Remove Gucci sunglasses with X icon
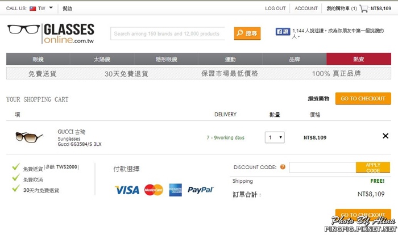Screen dimensions: 398x235 (x=385, y=136)
